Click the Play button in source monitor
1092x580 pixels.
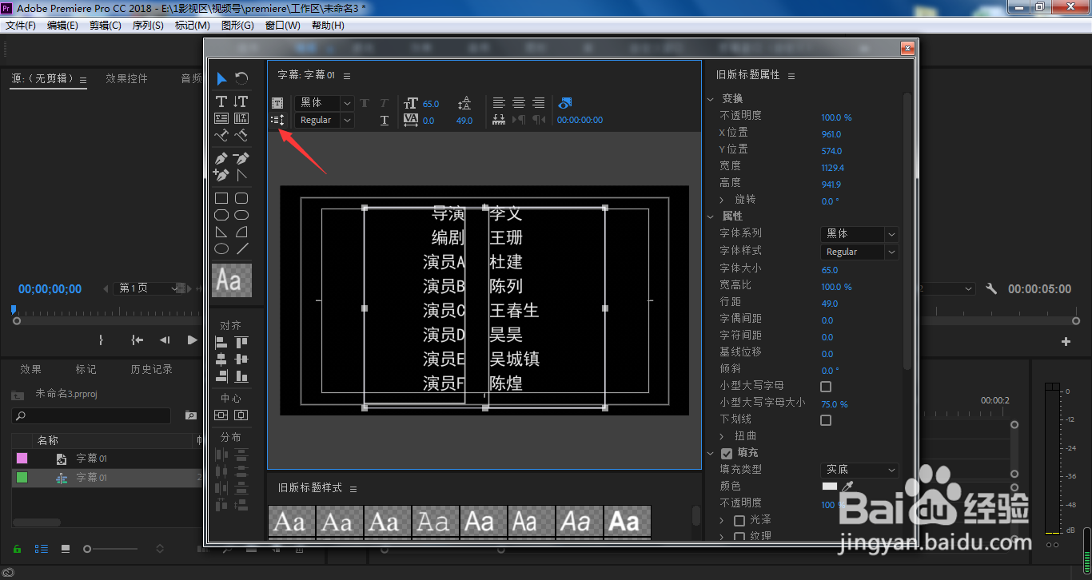pyautogui.click(x=192, y=340)
